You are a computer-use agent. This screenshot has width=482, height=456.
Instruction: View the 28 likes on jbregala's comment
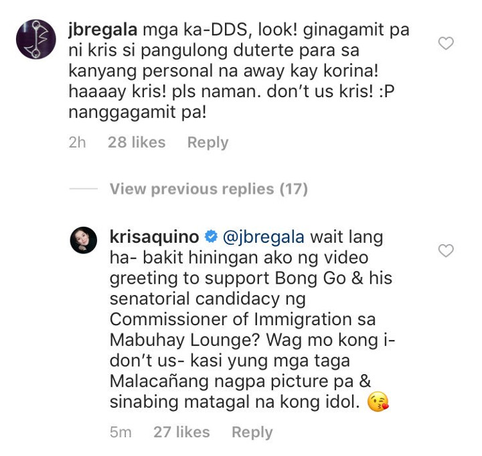(137, 142)
